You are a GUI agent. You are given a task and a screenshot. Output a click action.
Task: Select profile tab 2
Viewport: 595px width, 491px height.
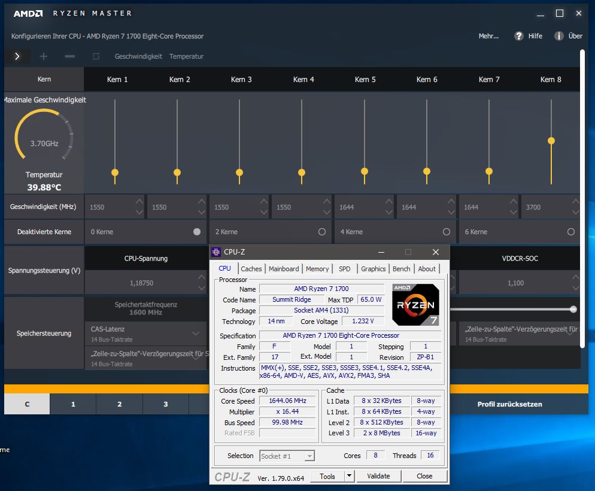click(x=120, y=404)
